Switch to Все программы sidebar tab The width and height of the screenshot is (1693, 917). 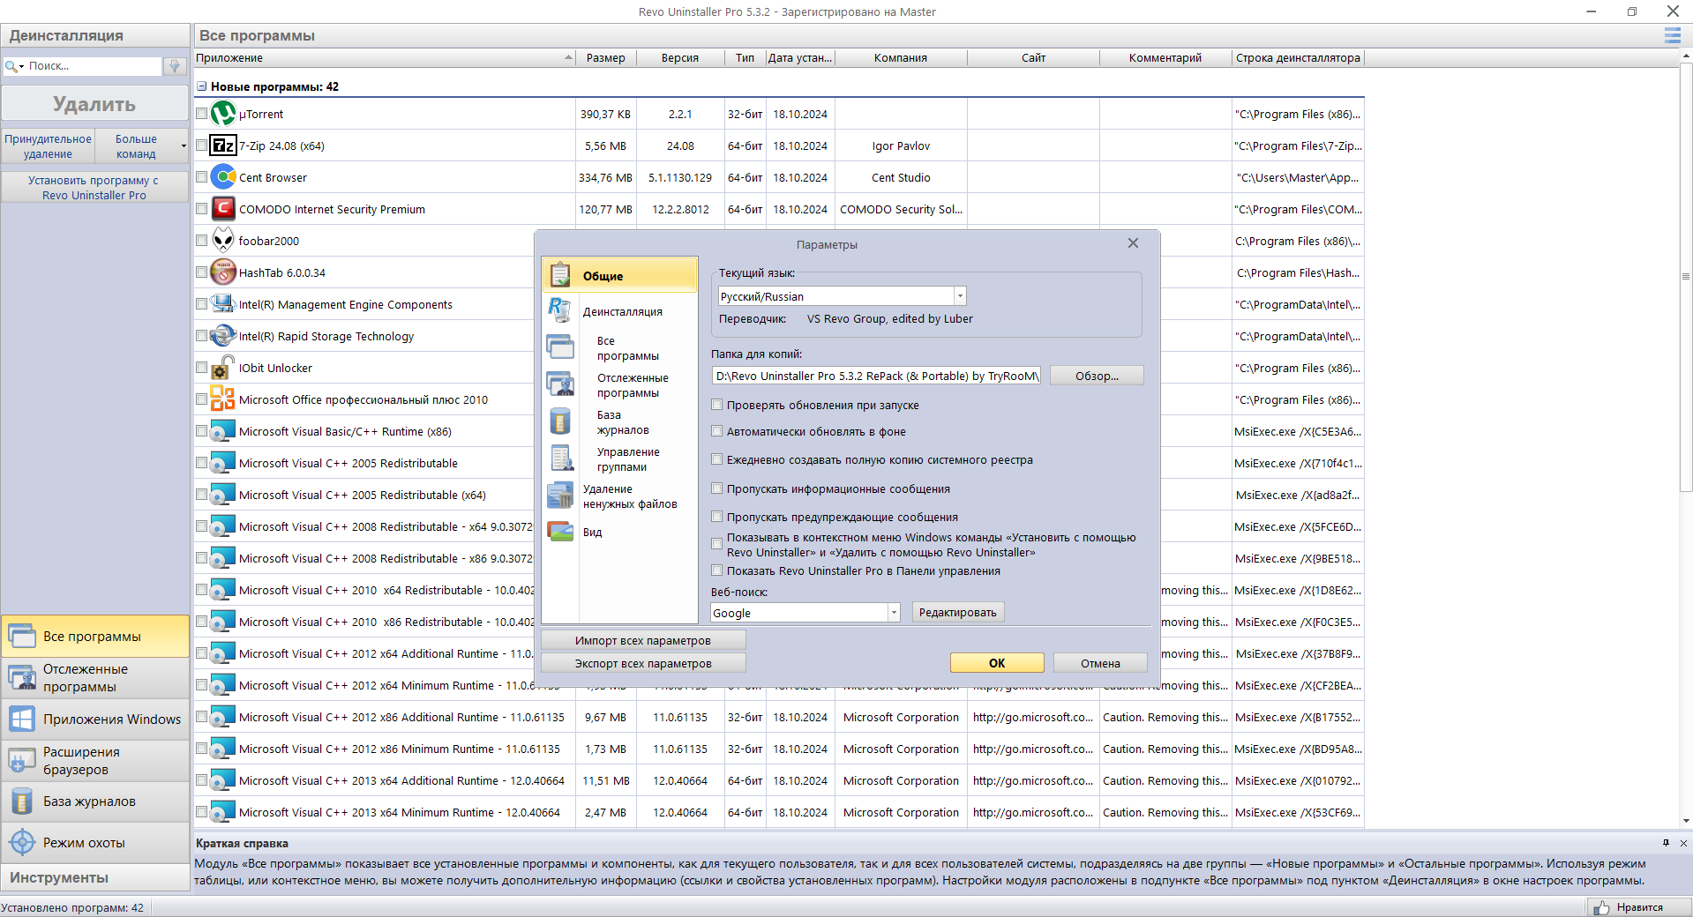pos(95,637)
